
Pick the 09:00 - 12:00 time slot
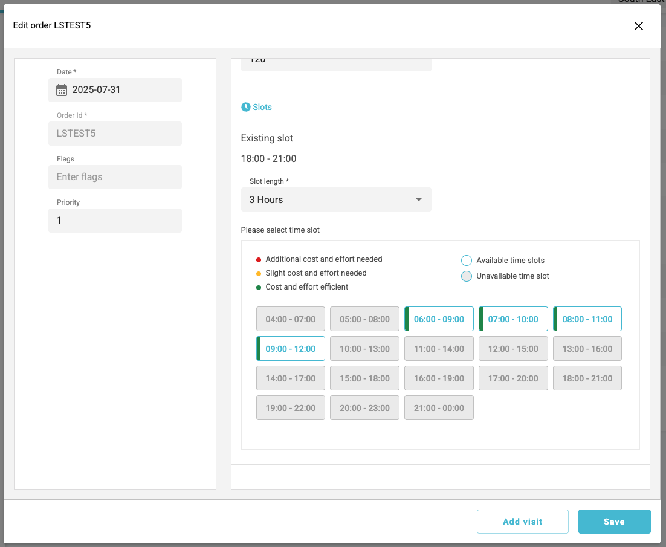[x=291, y=349]
